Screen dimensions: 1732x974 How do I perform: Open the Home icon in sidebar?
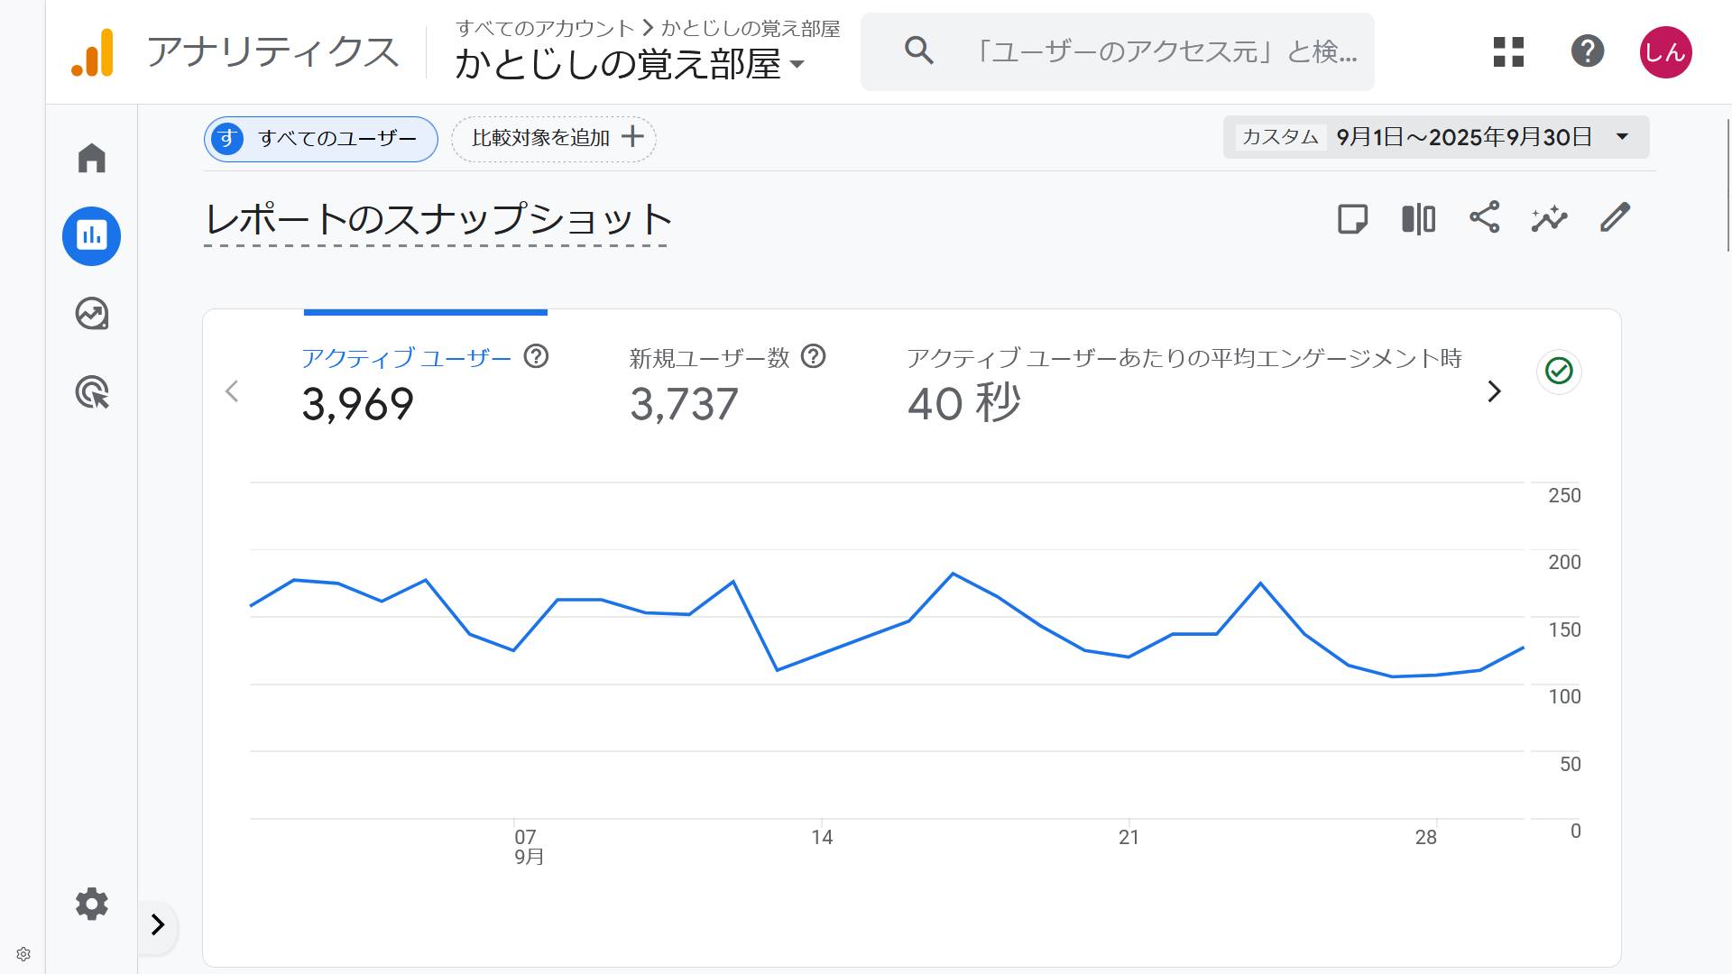91,158
